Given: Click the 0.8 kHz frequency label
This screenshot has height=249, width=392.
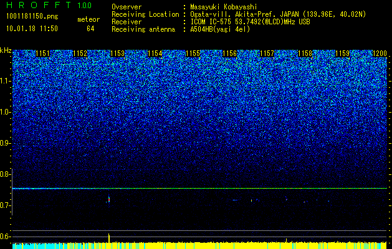Looking at the screenshot, I should (4, 174).
